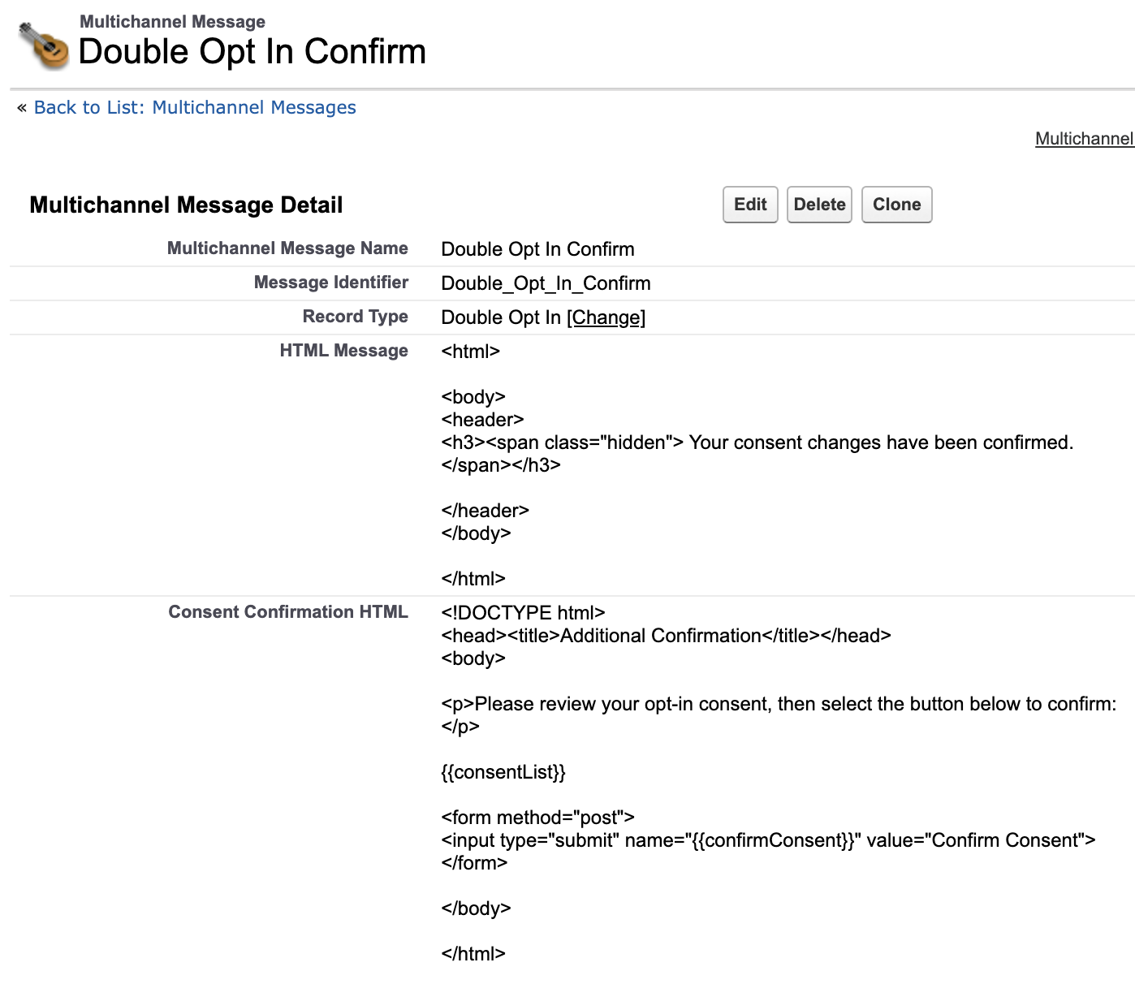Select the Multichannel Message Name field label
Image resolution: width=1135 pixels, height=984 pixels.
click(287, 248)
